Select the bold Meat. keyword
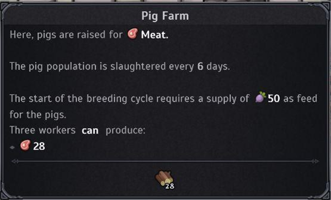 point(154,35)
